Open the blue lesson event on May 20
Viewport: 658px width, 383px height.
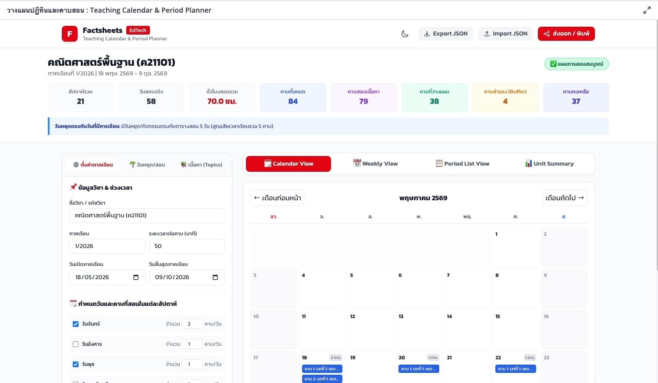pyautogui.click(x=419, y=369)
